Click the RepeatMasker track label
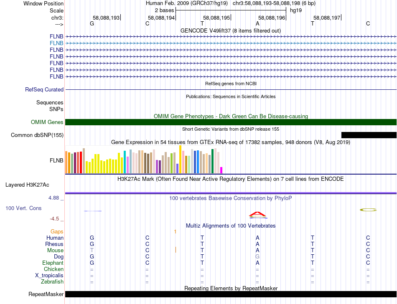Screen dimensions: 397x304 click(x=46, y=294)
